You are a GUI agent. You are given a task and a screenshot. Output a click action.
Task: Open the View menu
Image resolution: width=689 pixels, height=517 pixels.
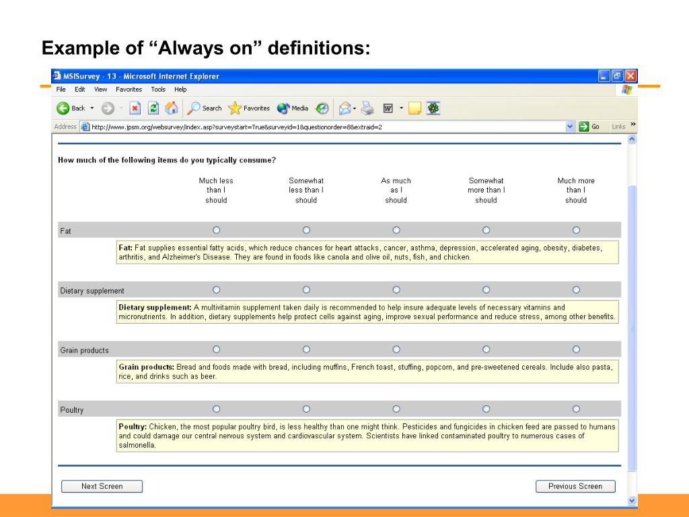tap(100, 90)
